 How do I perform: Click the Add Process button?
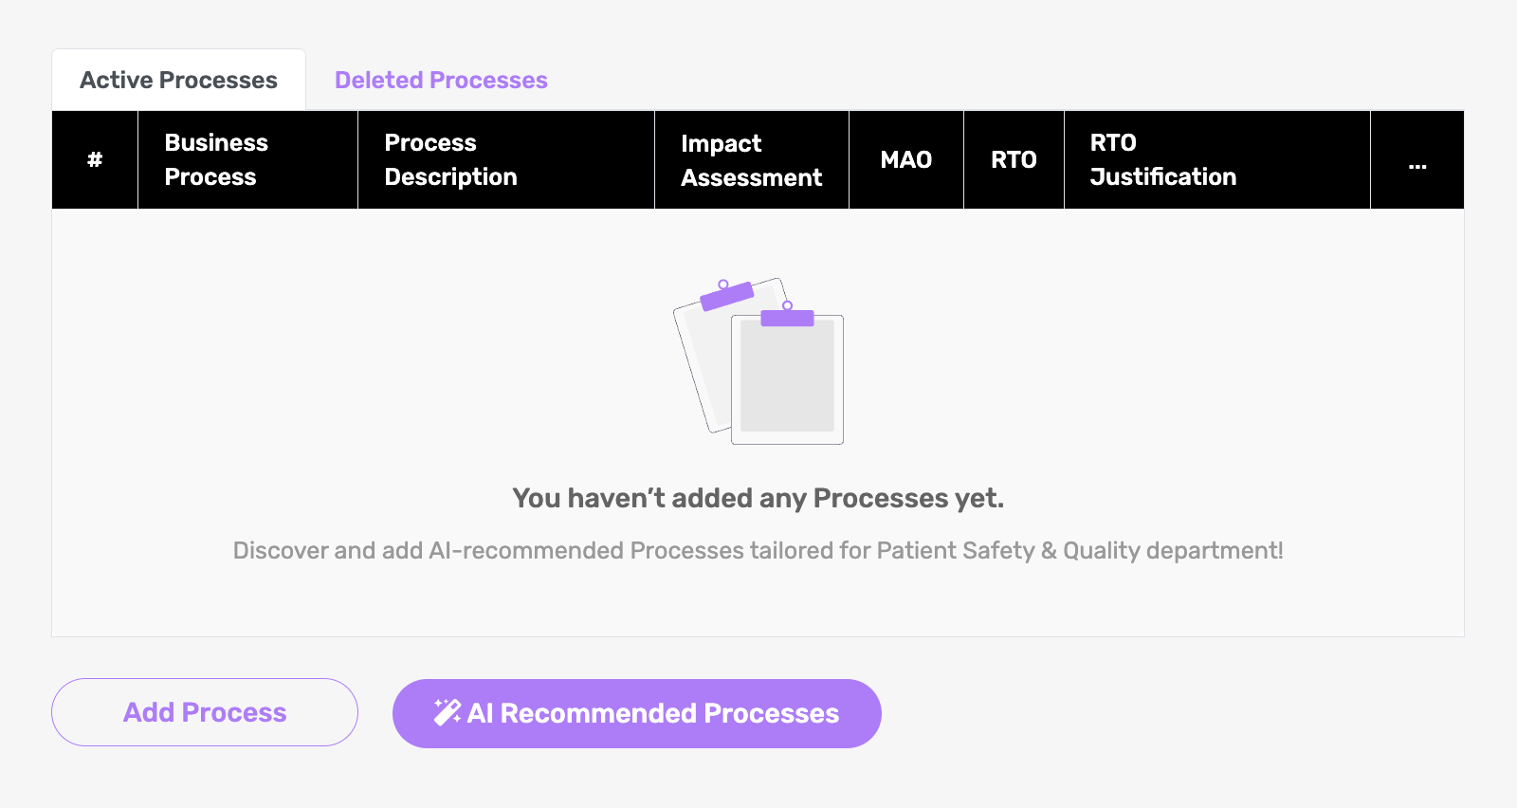(205, 712)
